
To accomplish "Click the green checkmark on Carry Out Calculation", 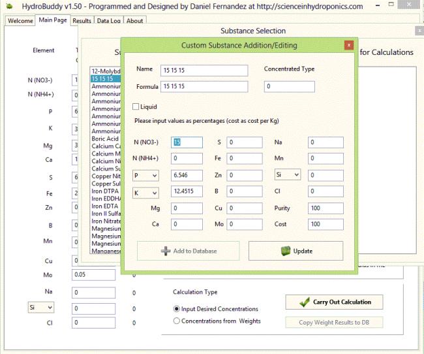I will pos(305,302).
